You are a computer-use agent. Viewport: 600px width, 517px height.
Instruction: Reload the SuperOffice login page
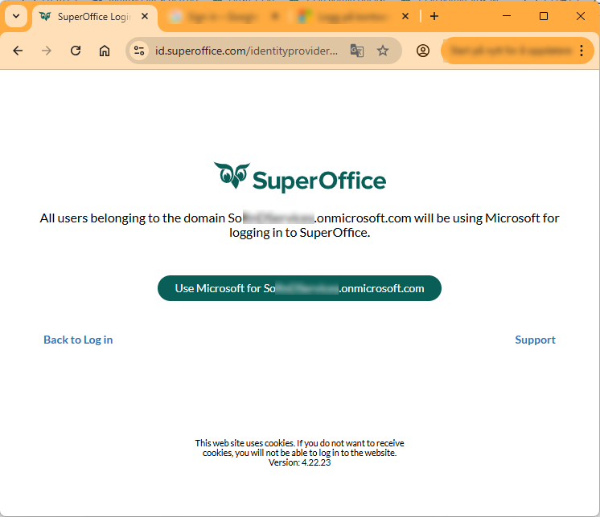[x=76, y=51]
